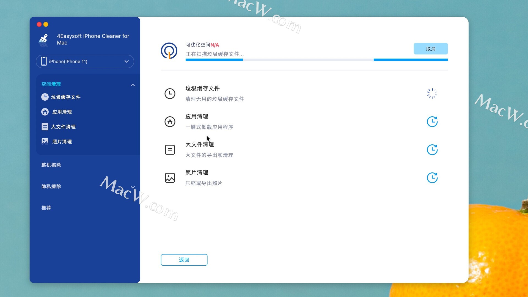528x297 pixels.
Task: Click the loading spinner for 垃圾缓存文件
Action: click(x=432, y=94)
